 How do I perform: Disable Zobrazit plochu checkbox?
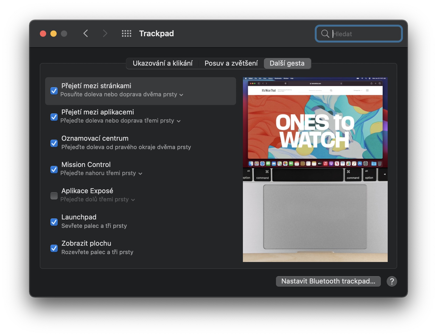coord(54,248)
